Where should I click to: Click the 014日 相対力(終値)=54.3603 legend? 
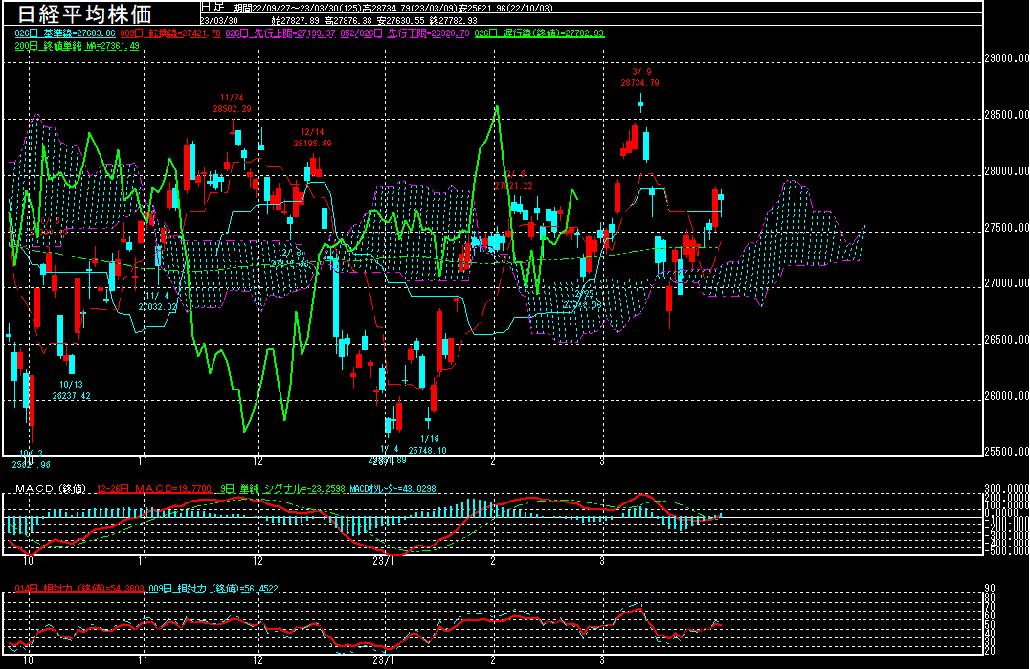point(79,589)
